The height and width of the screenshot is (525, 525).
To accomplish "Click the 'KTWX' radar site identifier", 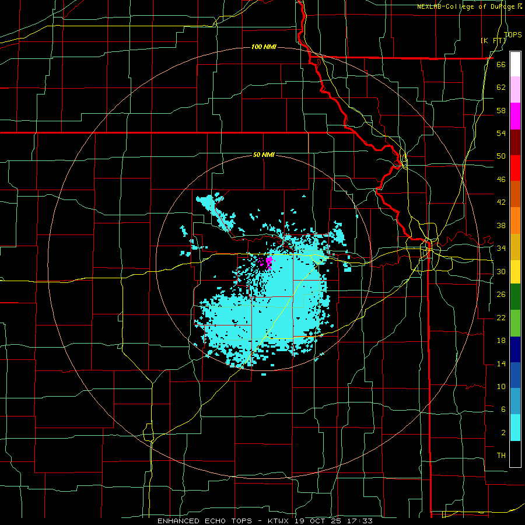I will 279,521.
